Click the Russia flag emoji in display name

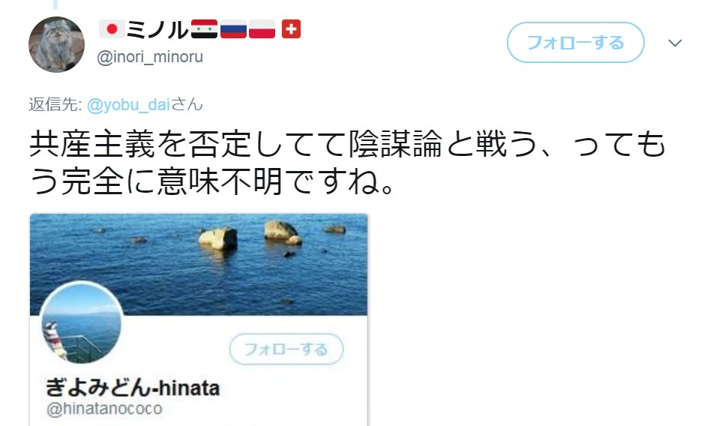click(233, 29)
